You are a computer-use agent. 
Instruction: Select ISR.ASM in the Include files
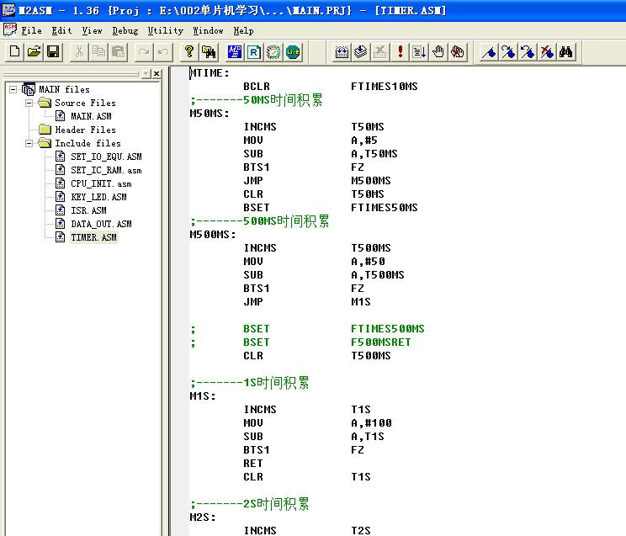[x=88, y=210]
